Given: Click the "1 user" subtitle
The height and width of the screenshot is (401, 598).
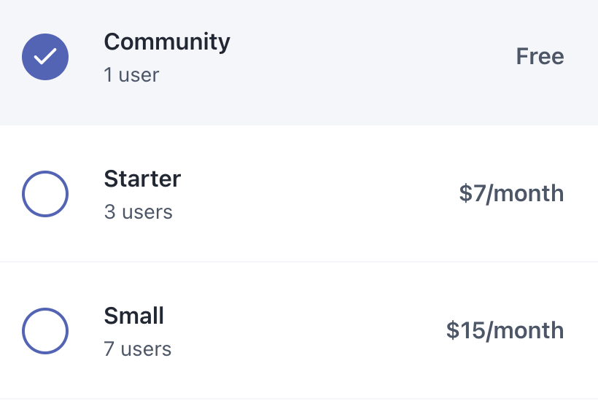Looking at the screenshot, I should 131,74.
